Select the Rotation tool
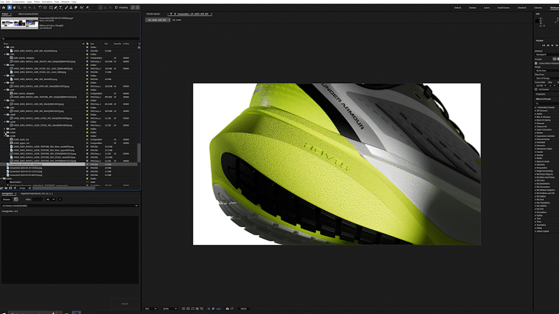This screenshot has width=559, height=314. pyautogui.click(x=40, y=8)
